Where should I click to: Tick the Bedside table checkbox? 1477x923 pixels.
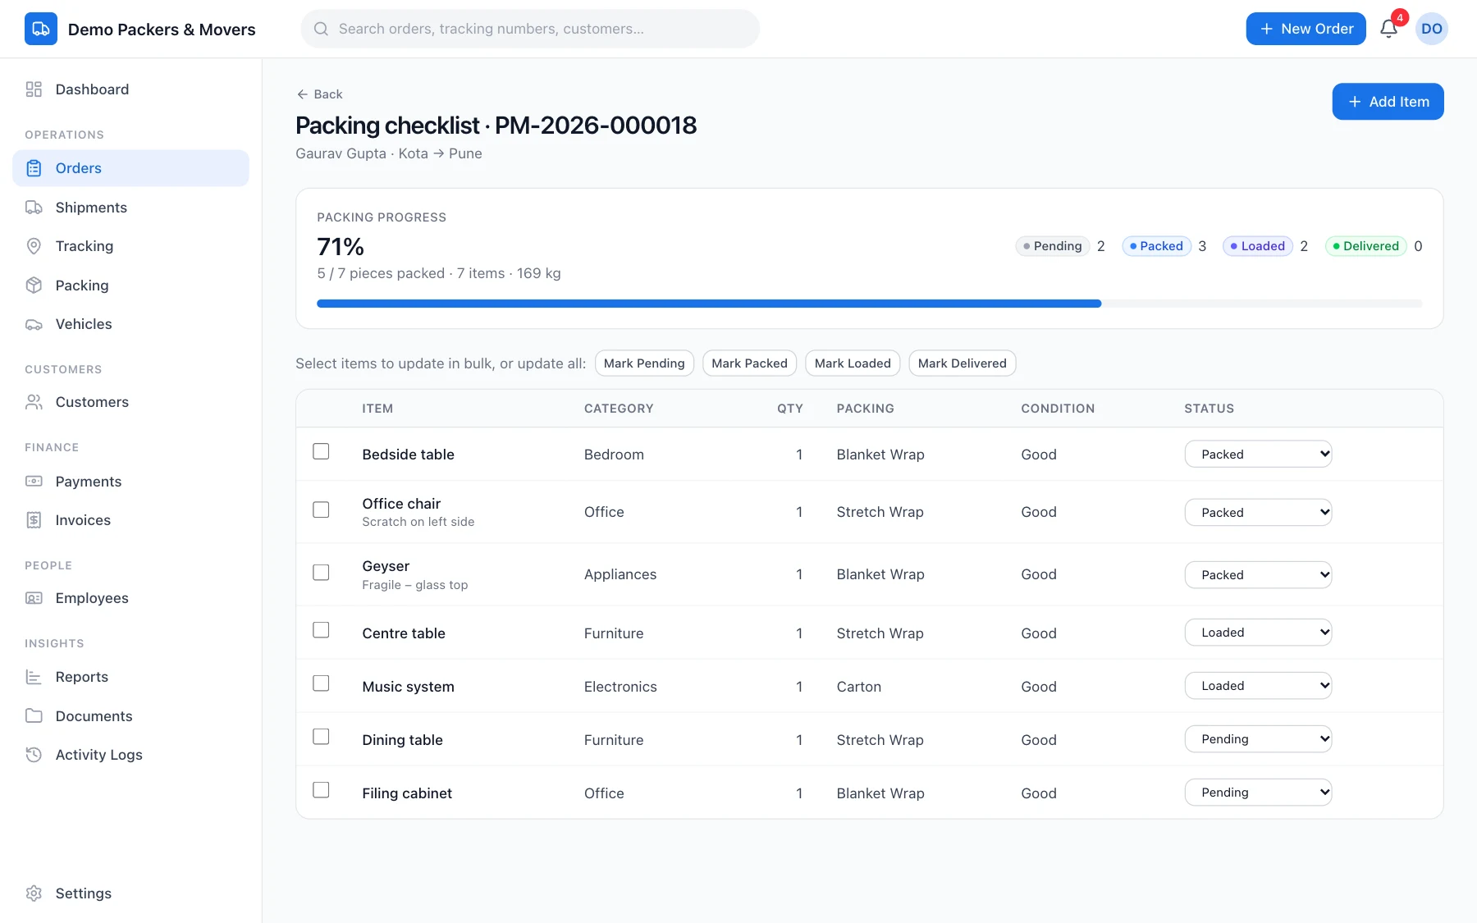pyautogui.click(x=321, y=451)
